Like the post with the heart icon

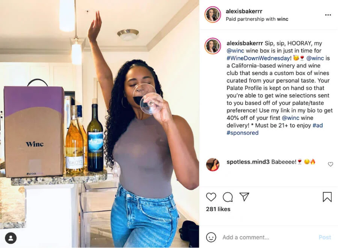211,197
